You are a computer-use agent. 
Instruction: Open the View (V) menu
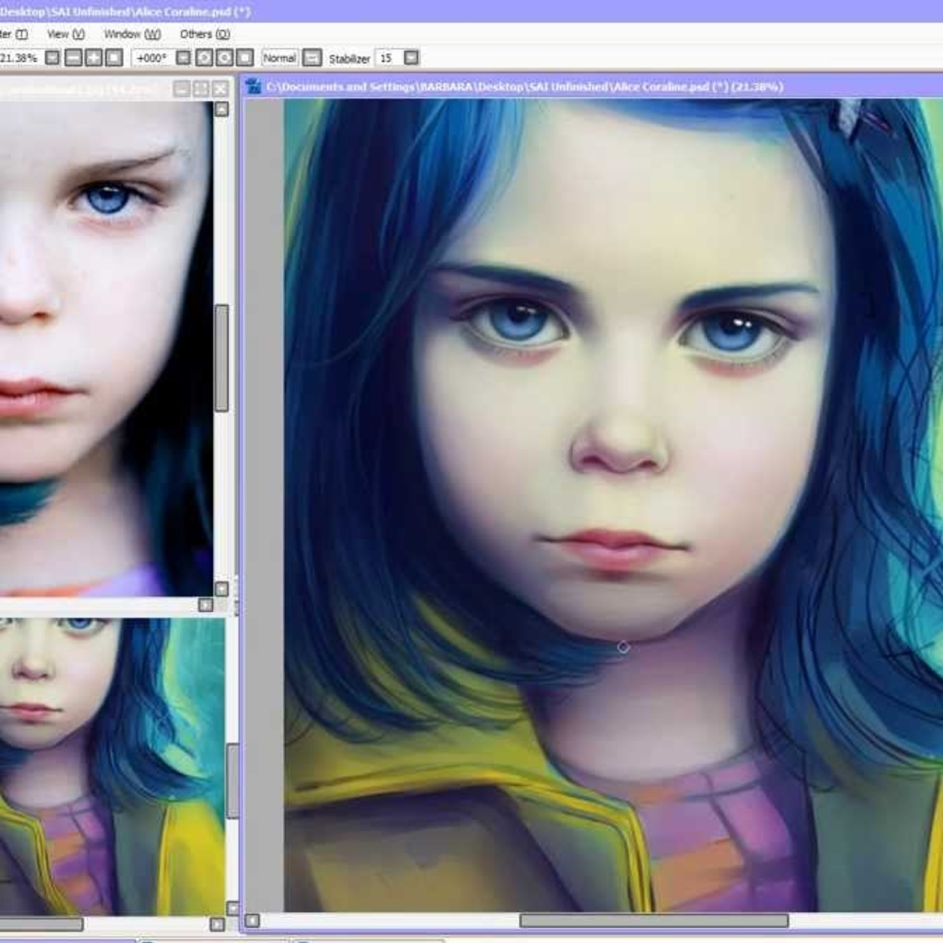[65, 34]
